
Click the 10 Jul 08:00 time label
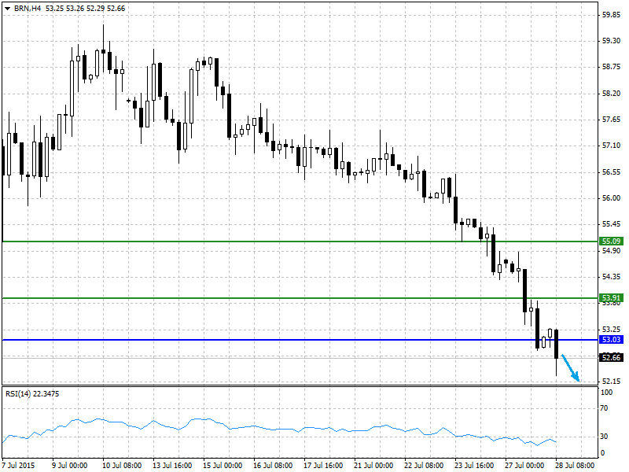point(122,466)
